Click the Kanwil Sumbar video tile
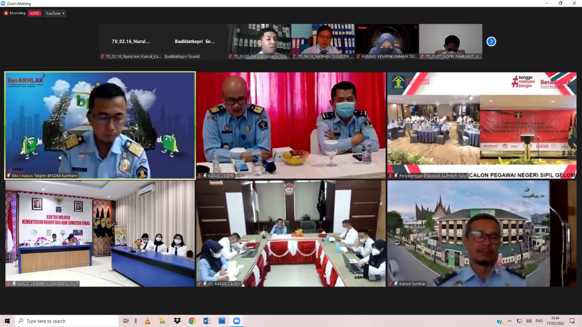Screen dimensions: 582x327 point(482,233)
